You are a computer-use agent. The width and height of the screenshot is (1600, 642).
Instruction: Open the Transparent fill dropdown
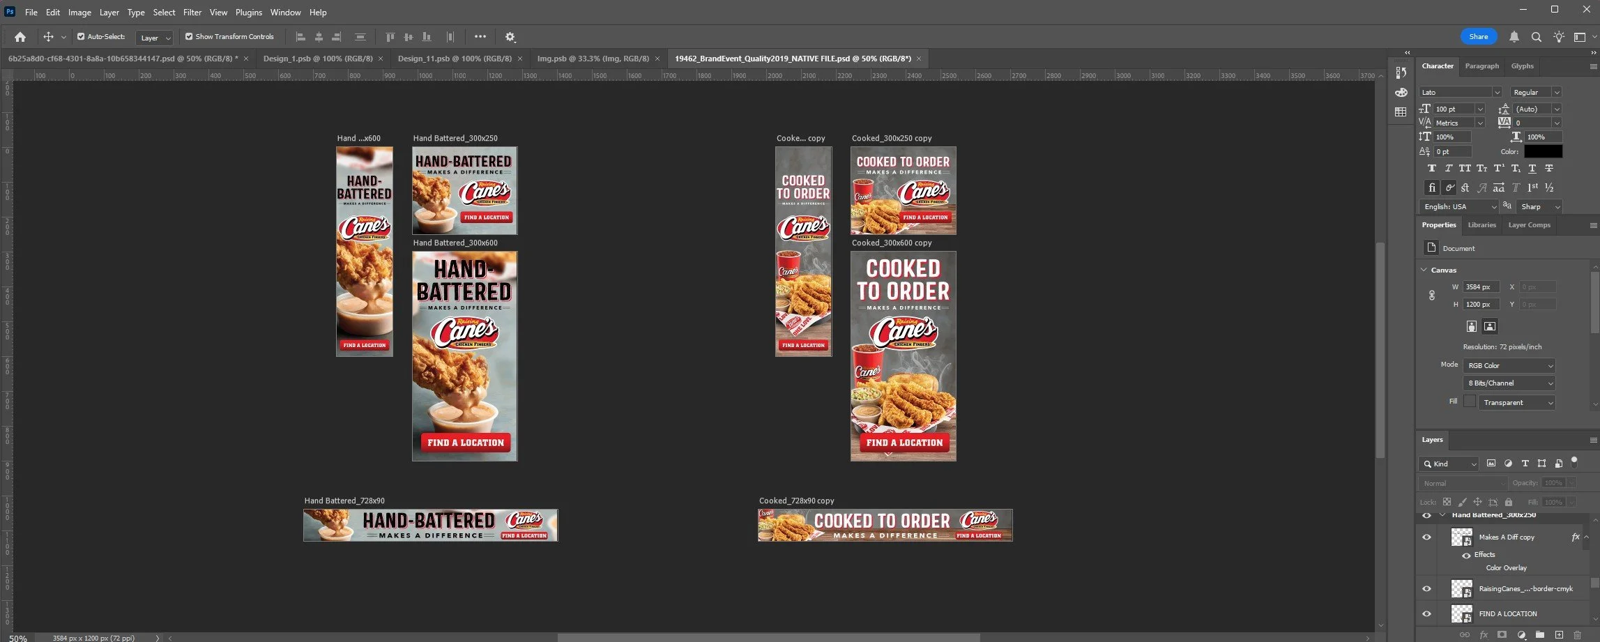pos(1517,403)
